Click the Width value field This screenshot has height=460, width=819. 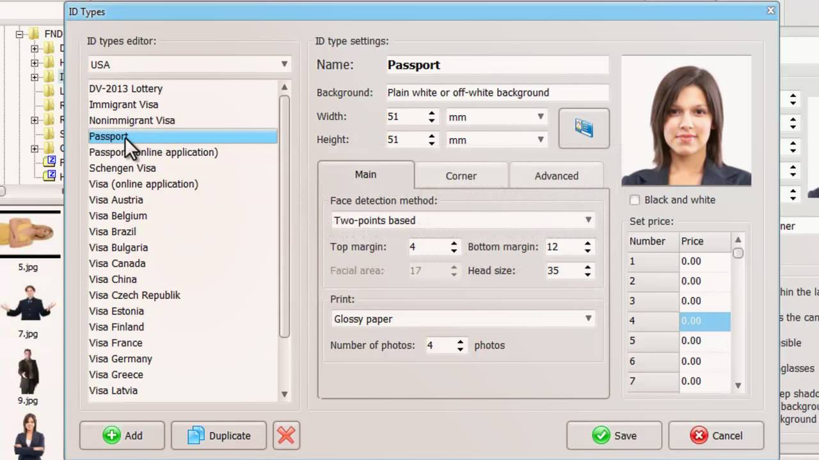[x=406, y=117]
